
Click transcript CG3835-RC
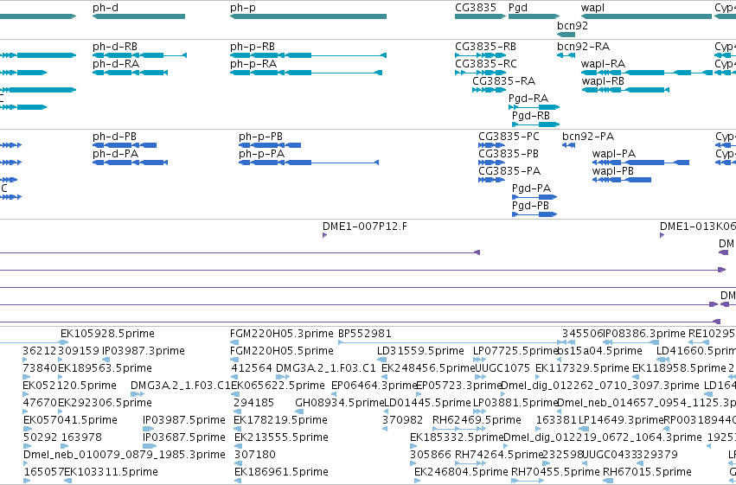[480, 73]
